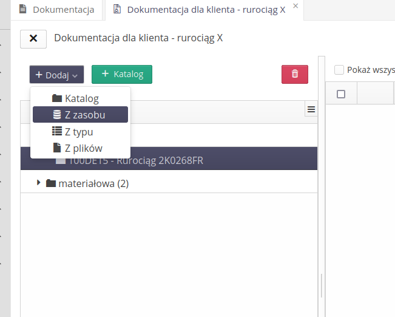
Task: Enable the Pokaż wszystkie checkbox
Action: [x=340, y=70]
